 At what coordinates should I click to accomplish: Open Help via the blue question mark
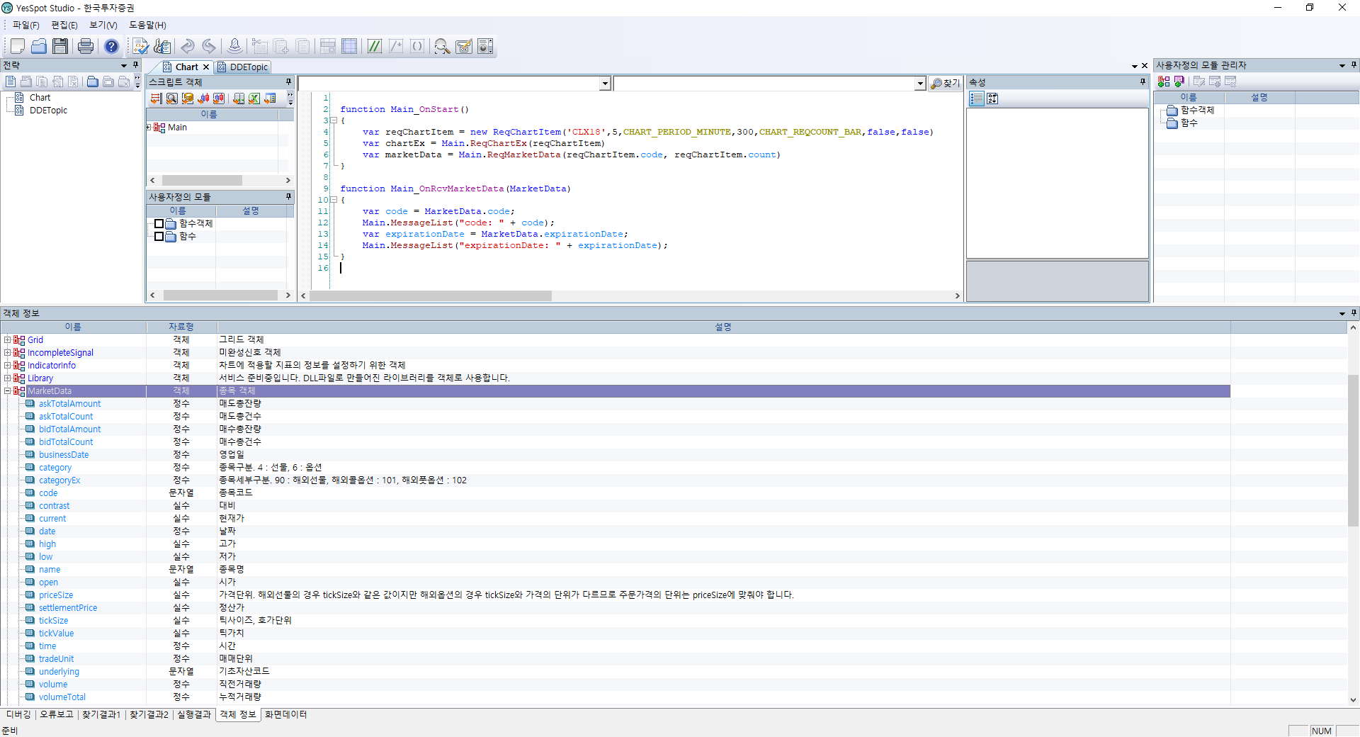(111, 46)
